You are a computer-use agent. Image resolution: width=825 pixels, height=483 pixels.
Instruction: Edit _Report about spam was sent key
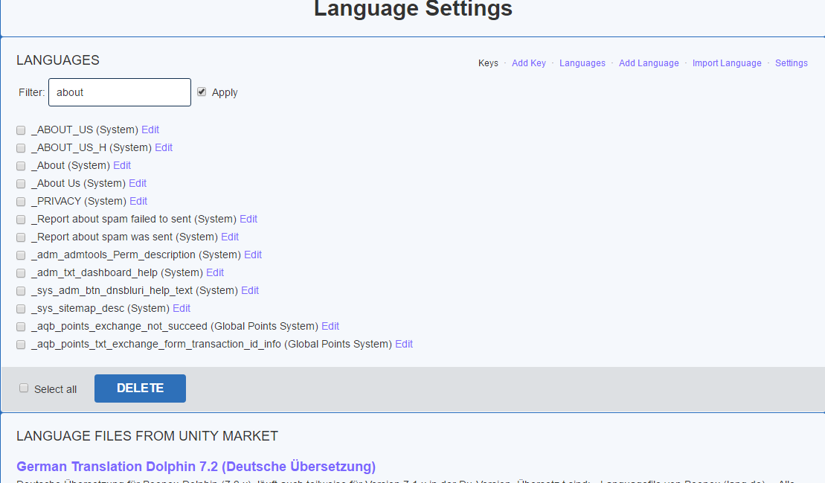(230, 237)
